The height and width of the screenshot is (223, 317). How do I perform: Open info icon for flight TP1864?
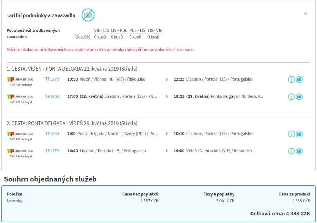pos(291,134)
